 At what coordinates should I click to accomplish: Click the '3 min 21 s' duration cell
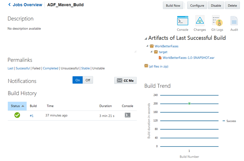point(107,116)
